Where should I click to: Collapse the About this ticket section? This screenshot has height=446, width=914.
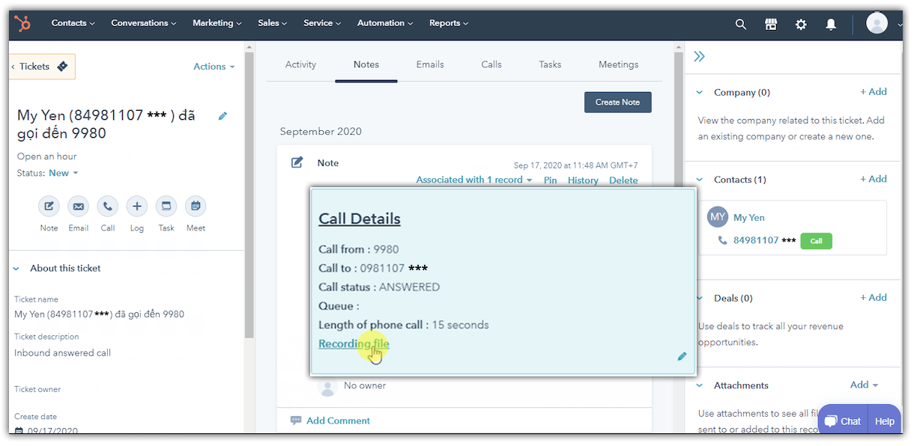[x=16, y=268]
